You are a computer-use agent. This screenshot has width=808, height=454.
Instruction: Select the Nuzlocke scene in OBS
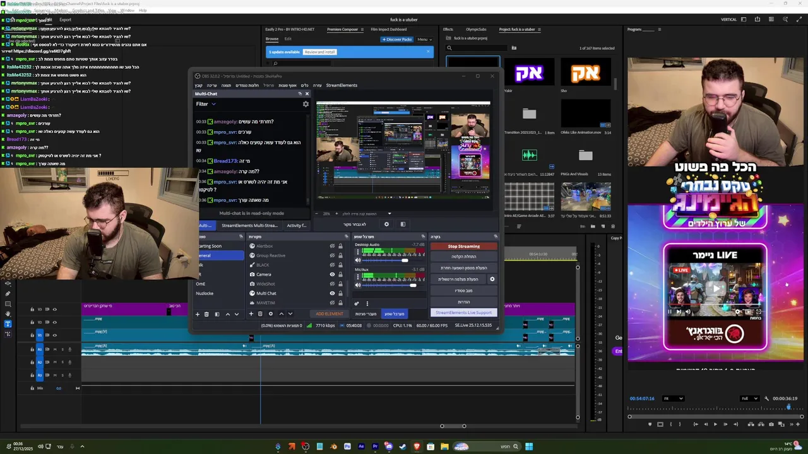tap(205, 293)
